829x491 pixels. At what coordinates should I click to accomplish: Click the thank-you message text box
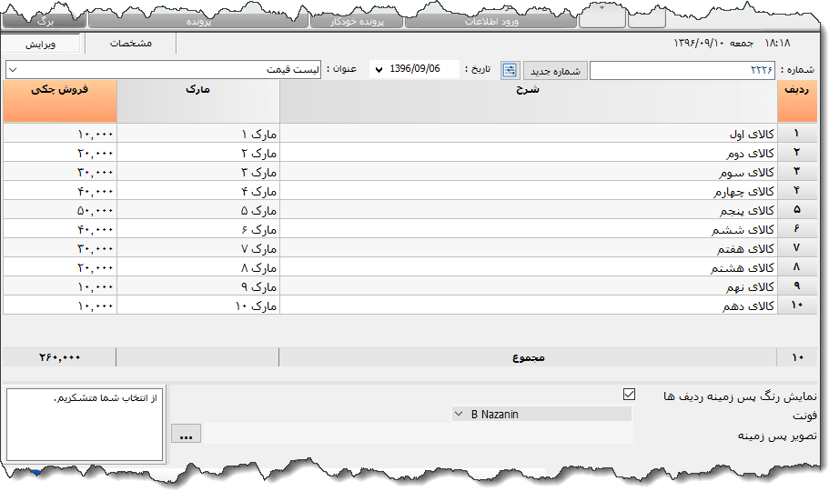pyautogui.click(x=85, y=425)
